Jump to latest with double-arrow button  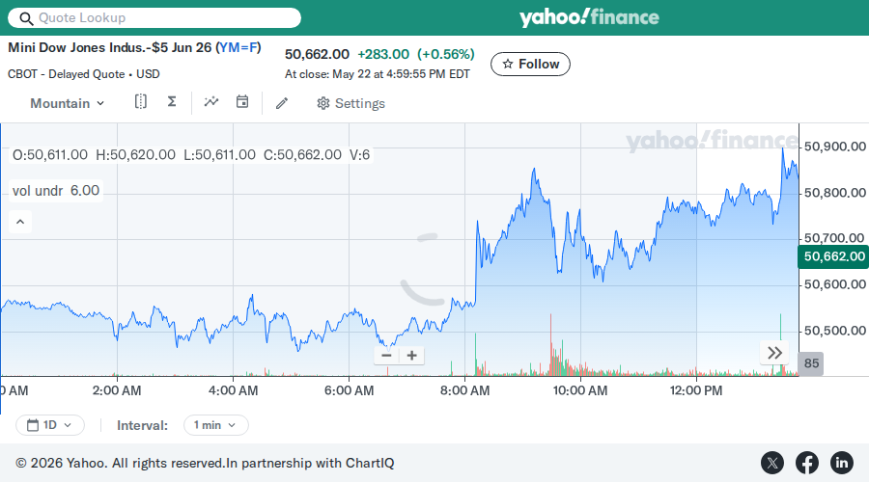774,353
